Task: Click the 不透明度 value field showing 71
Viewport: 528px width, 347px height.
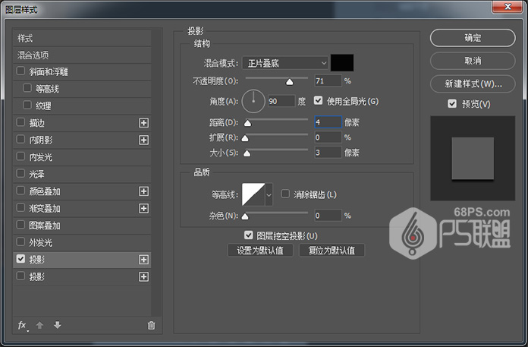Action: pos(328,80)
